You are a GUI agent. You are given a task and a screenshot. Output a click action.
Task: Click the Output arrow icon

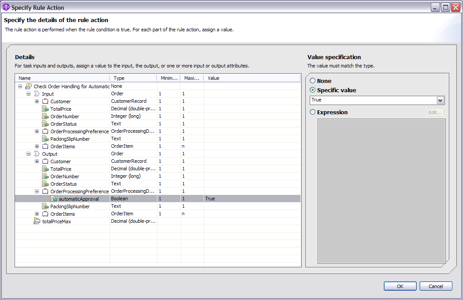37,154
